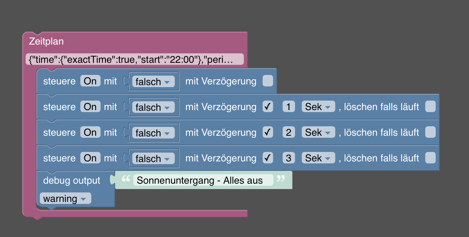Open 'falsch' dropdown in the 3 Sek block
This screenshot has width=469, height=237.
tap(153, 158)
